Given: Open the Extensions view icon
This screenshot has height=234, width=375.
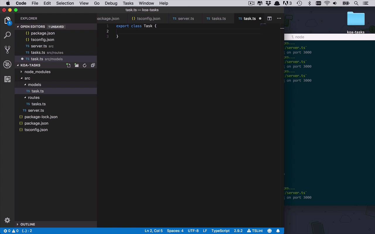Looking at the screenshot, I should point(7,79).
